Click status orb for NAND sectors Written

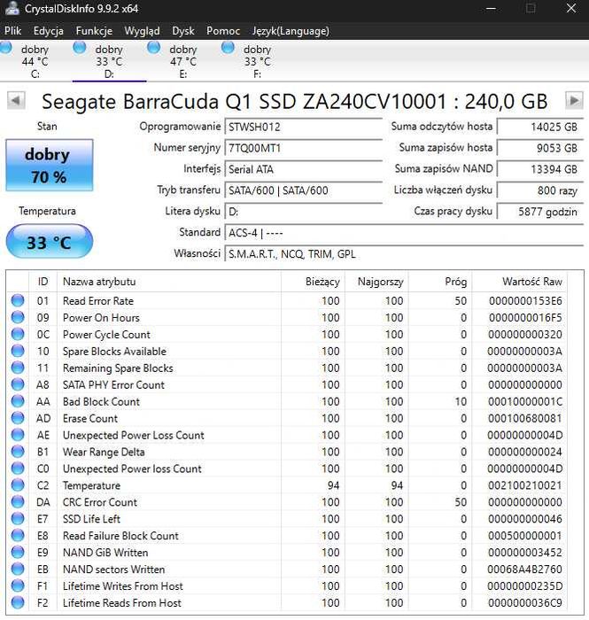[18, 570]
